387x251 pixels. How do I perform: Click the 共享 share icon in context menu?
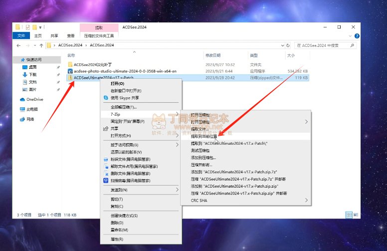(x=106, y=128)
